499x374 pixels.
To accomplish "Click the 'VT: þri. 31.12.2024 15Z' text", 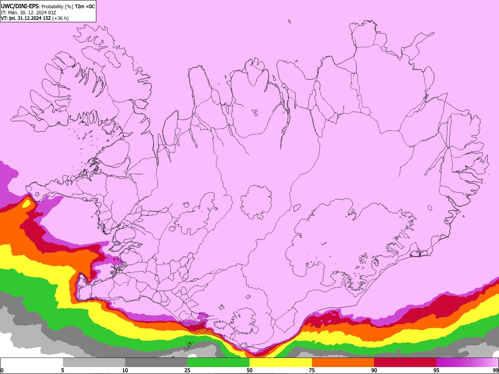I will tap(26, 18).
